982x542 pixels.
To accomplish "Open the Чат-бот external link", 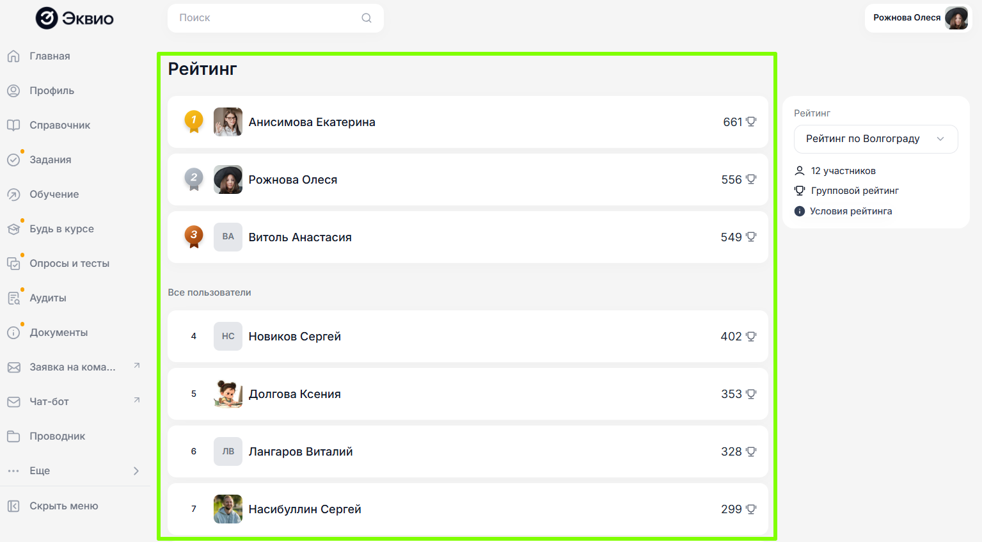I will click(x=49, y=402).
